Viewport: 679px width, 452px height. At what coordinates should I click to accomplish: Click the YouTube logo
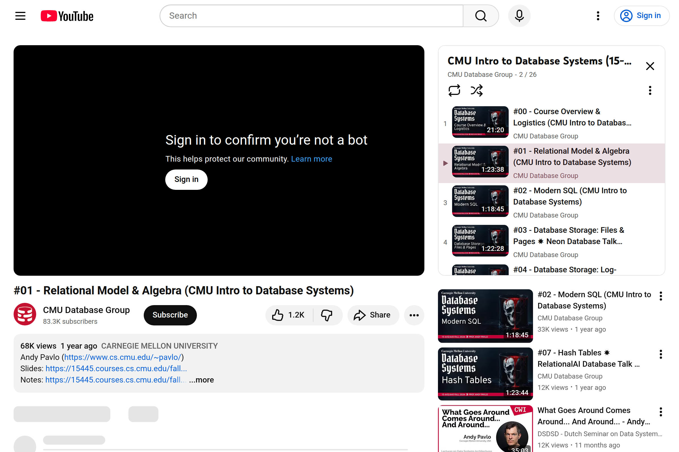point(67,16)
